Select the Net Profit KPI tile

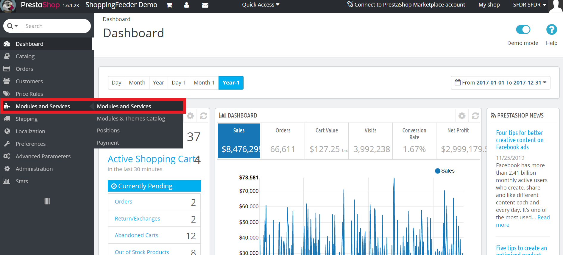(x=458, y=141)
